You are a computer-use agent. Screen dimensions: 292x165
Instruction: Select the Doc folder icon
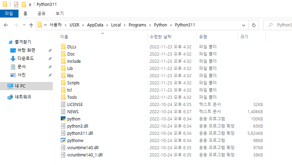click(x=63, y=54)
